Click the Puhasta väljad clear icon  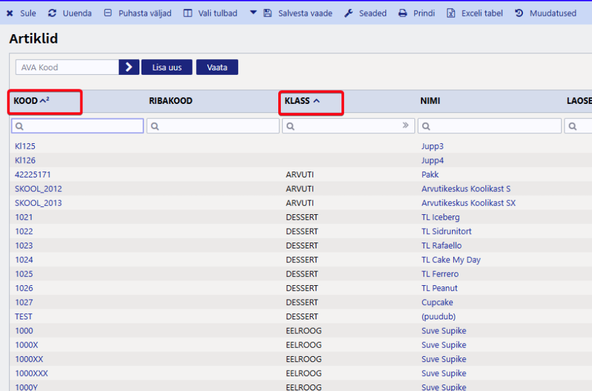coord(108,13)
